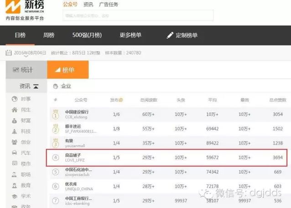The width and height of the screenshot is (291, 208).
Task: Click the rank 2 medal icon
Action: [55, 129]
